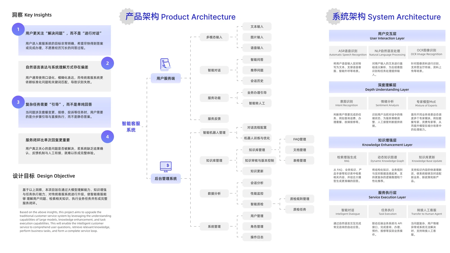Click the numbered circle 3 insight badge
This screenshot has width=450, height=253.
(x=18, y=102)
